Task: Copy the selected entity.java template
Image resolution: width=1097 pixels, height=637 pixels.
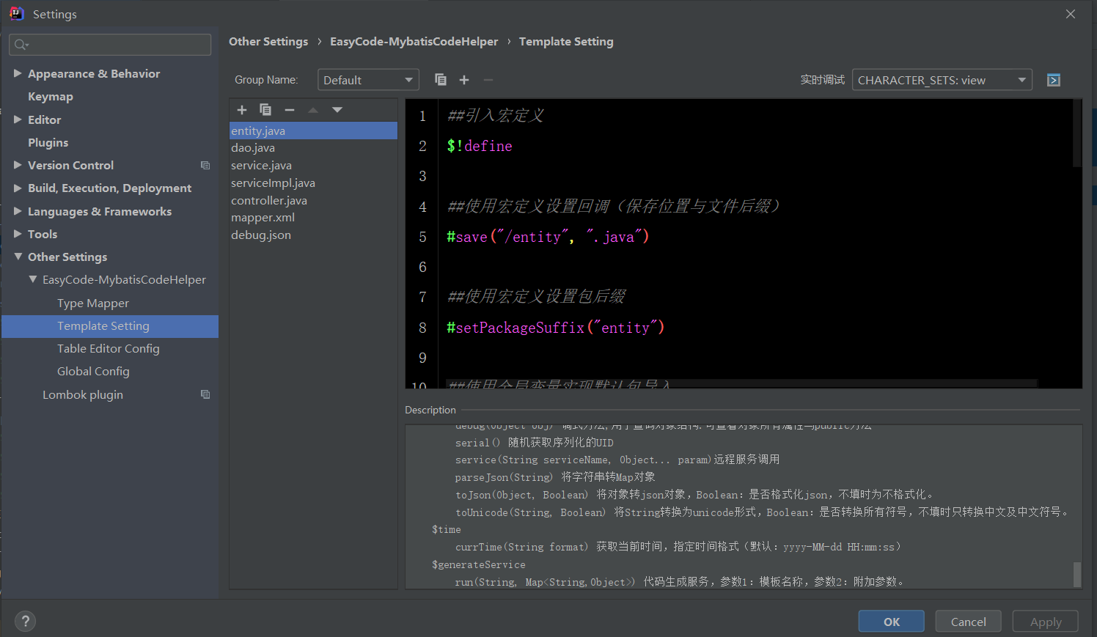Action: pyautogui.click(x=265, y=109)
